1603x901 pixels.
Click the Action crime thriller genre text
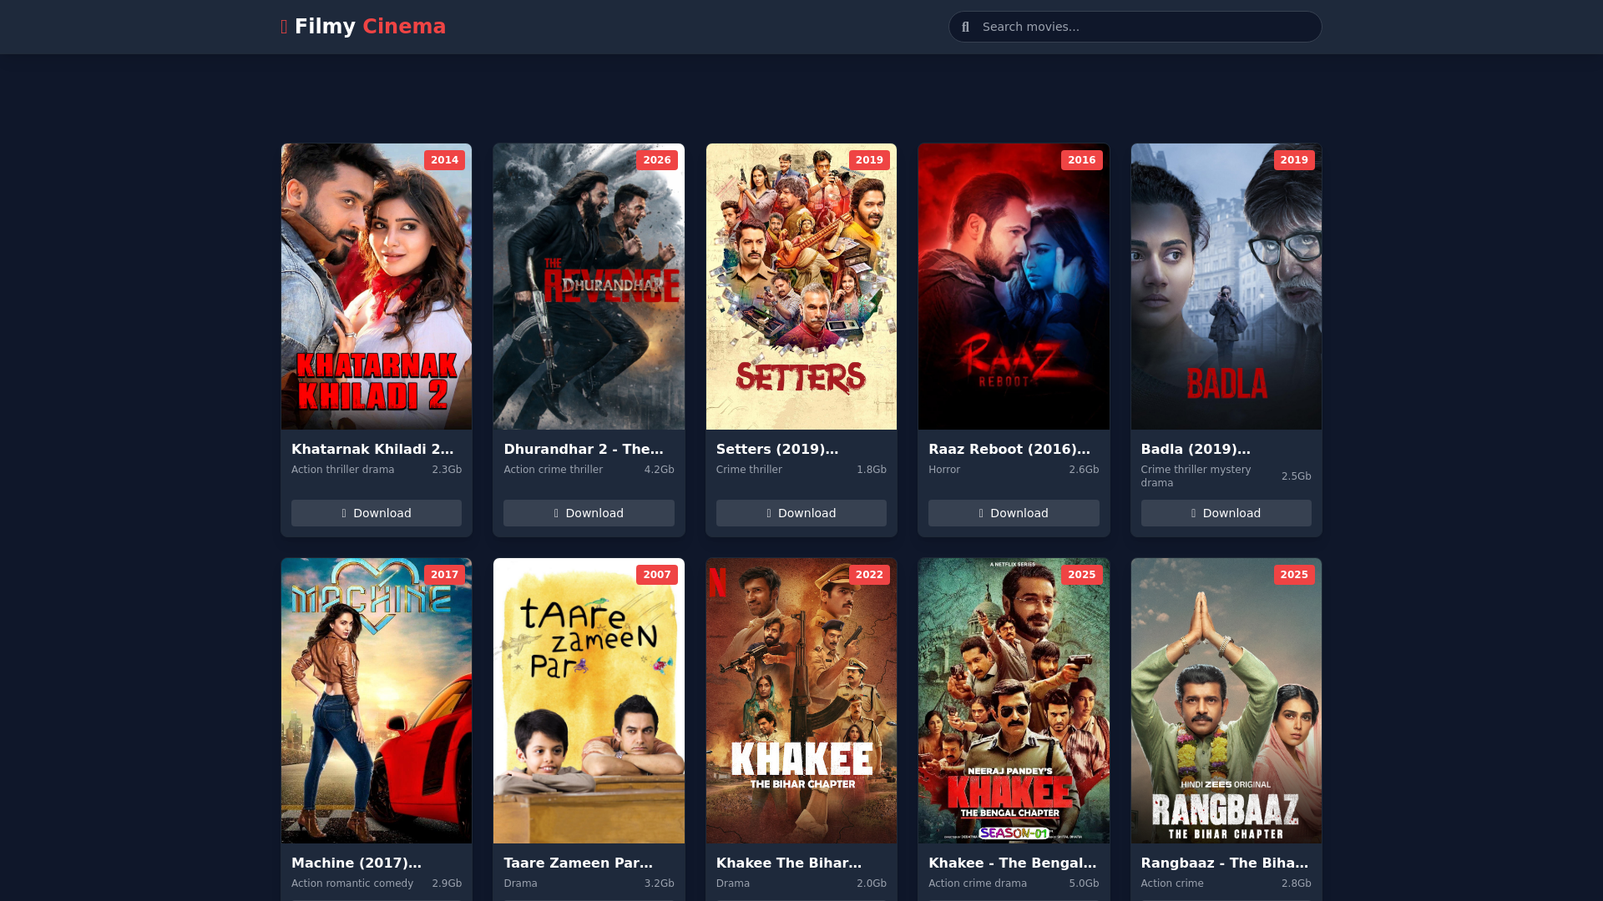pyautogui.click(x=553, y=470)
